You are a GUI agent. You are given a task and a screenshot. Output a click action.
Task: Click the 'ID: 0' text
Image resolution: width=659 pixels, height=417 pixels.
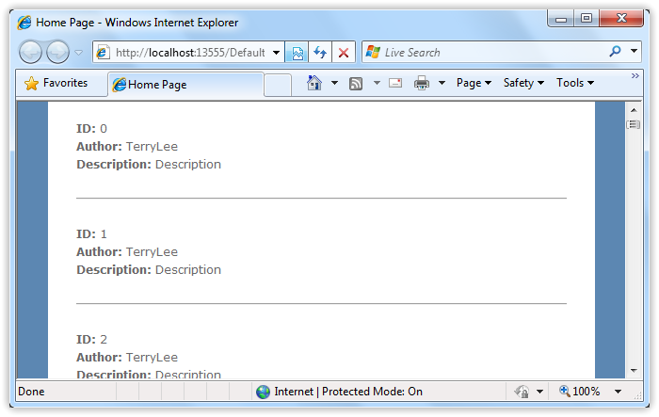(91, 129)
